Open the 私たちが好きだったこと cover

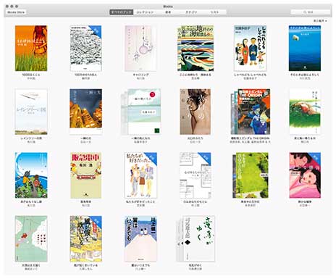[140, 175]
